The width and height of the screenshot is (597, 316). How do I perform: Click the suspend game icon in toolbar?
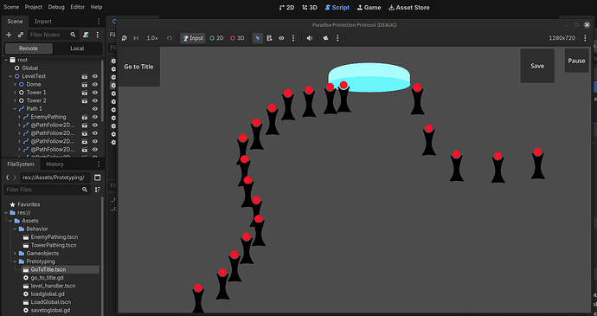(124, 38)
